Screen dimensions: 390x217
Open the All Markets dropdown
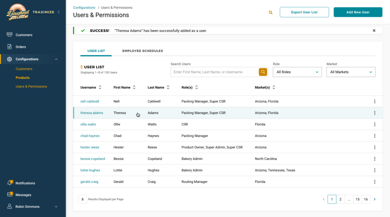[351, 72]
